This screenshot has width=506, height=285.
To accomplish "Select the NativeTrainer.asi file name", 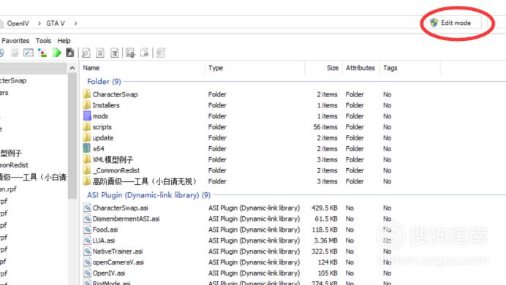I will [118, 251].
